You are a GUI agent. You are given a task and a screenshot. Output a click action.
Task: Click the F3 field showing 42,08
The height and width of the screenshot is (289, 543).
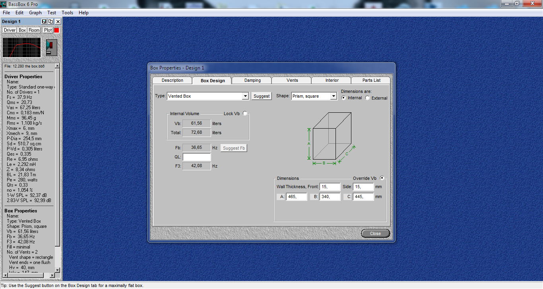[x=196, y=166]
